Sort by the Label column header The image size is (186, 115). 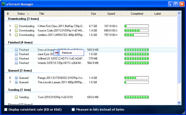(164, 14)
